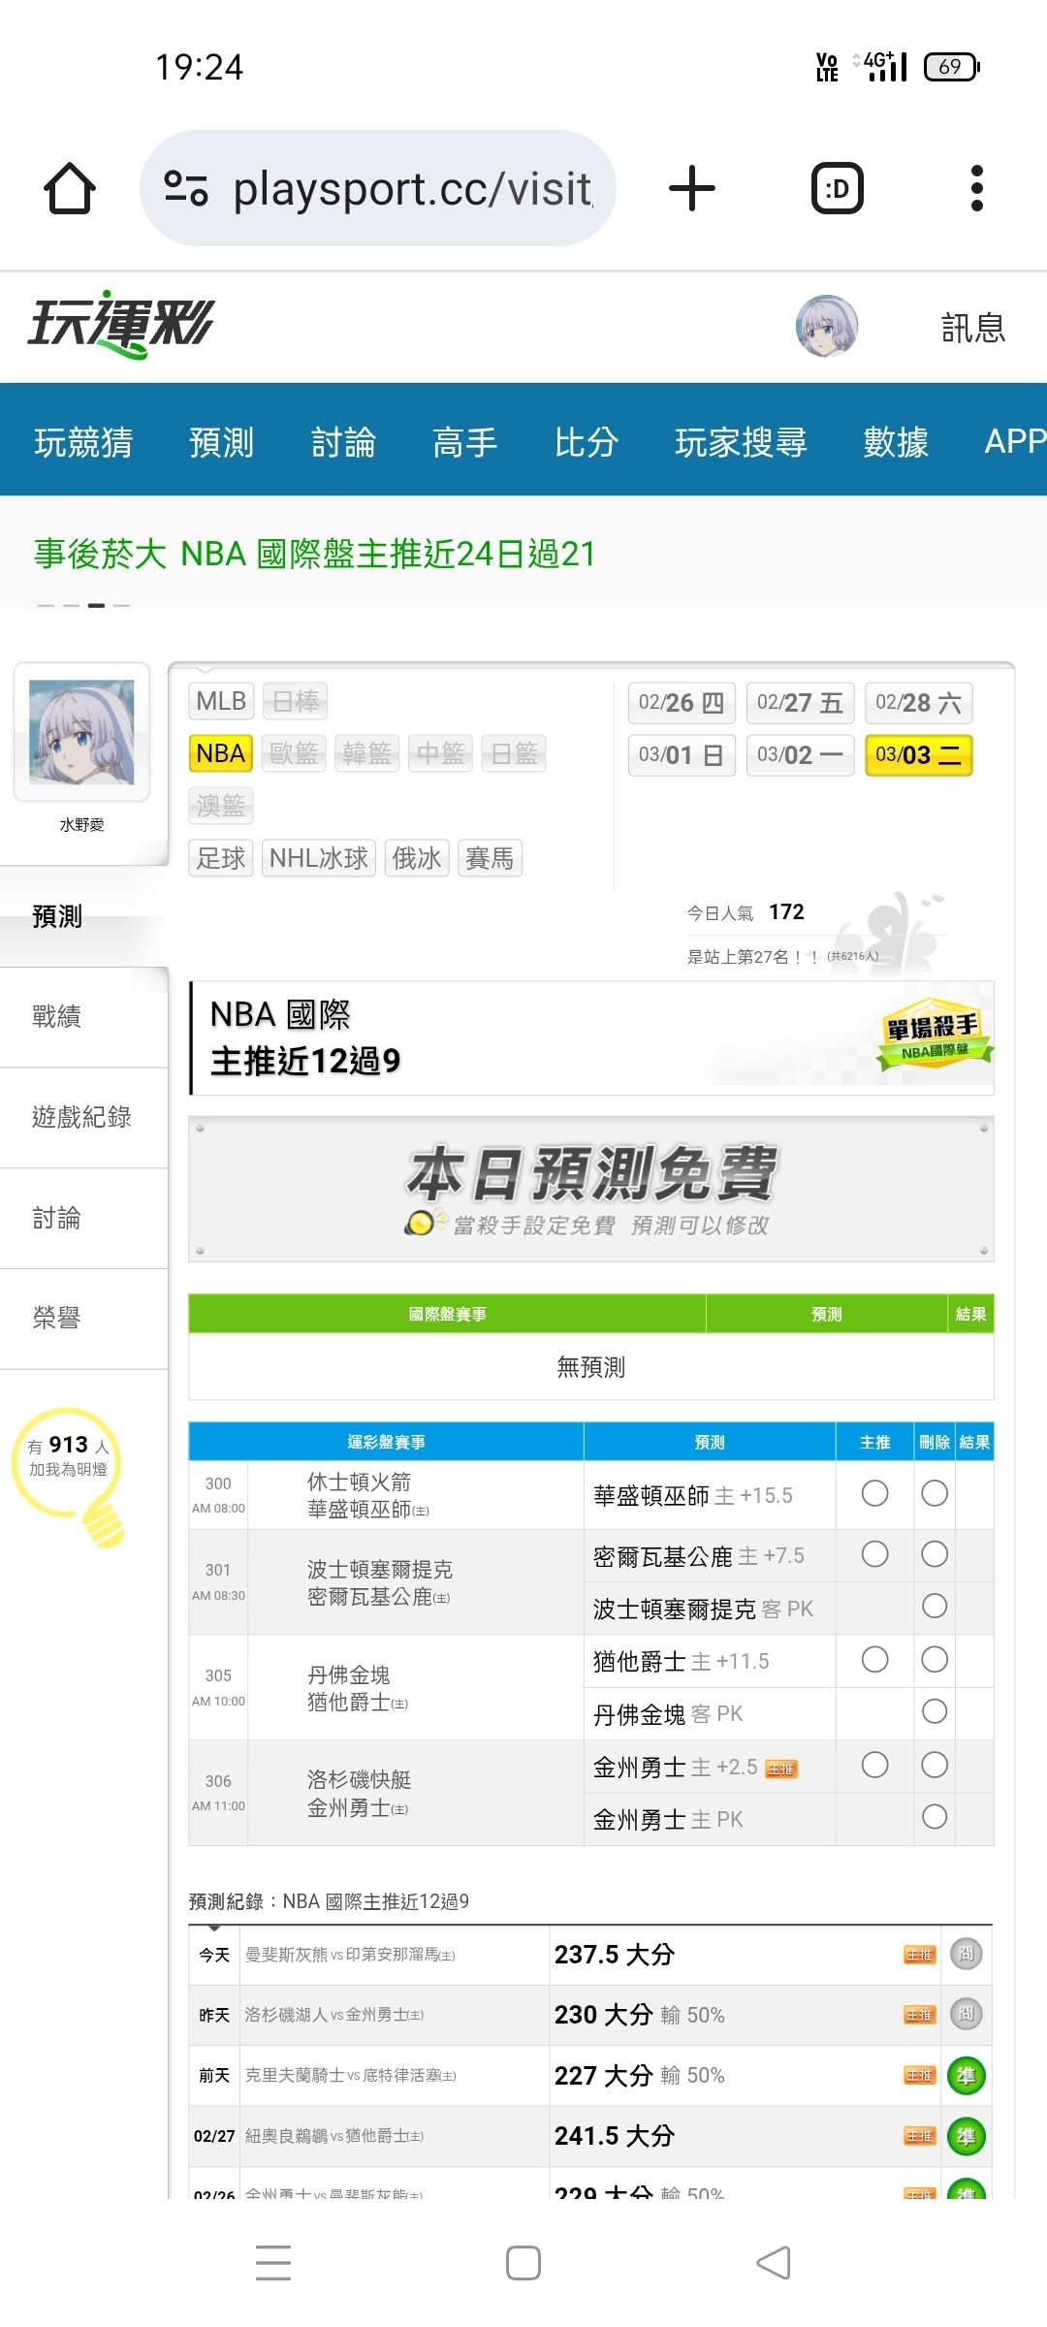Select the NHL冰球 league button
The height and width of the screenshot is (2327, 1047).
(319, 858)
